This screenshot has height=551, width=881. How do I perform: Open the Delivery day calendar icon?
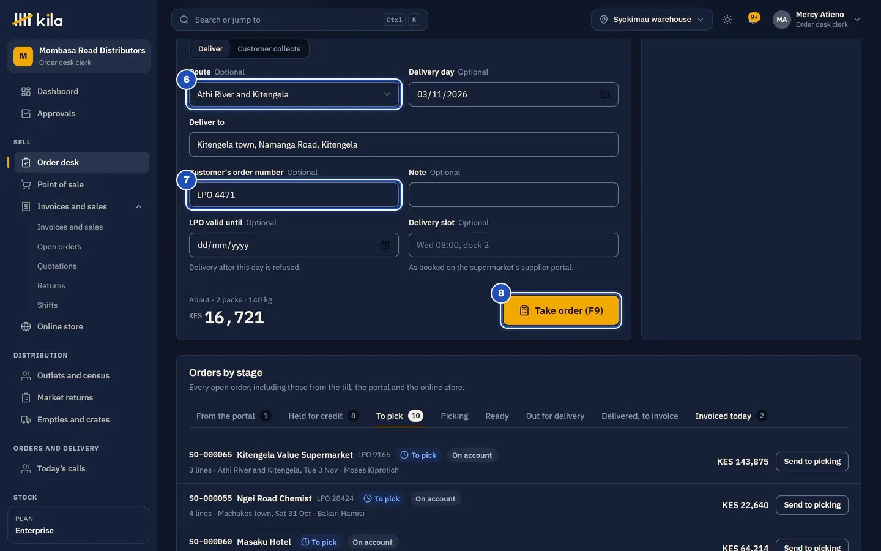604,94
